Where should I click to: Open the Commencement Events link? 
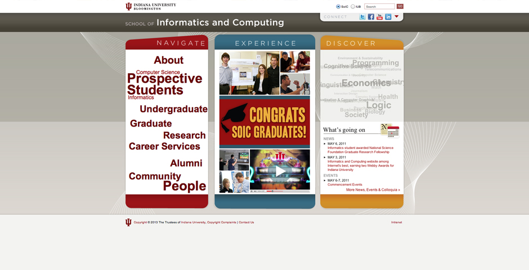(x=345, y=184)
